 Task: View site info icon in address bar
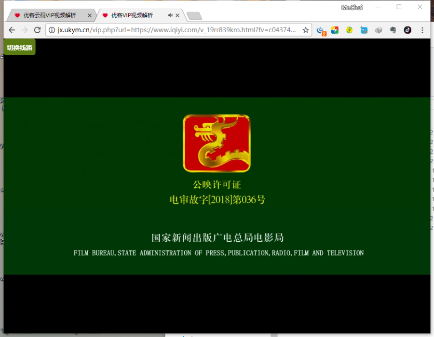pos(52,30)
